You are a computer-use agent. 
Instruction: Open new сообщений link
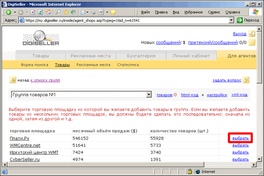tap(168, 43)
